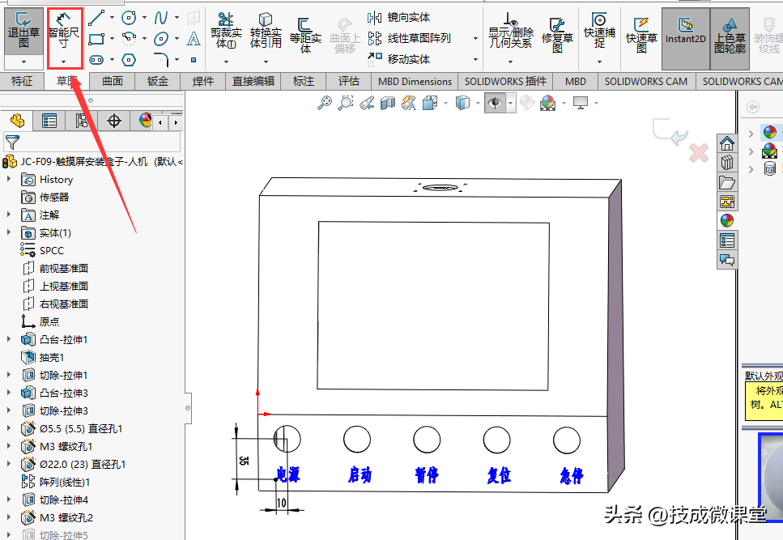Click Zoom to Fit in view toolbar
The width and height of the screenshot is (783, 540).
[x=325, y=103]
